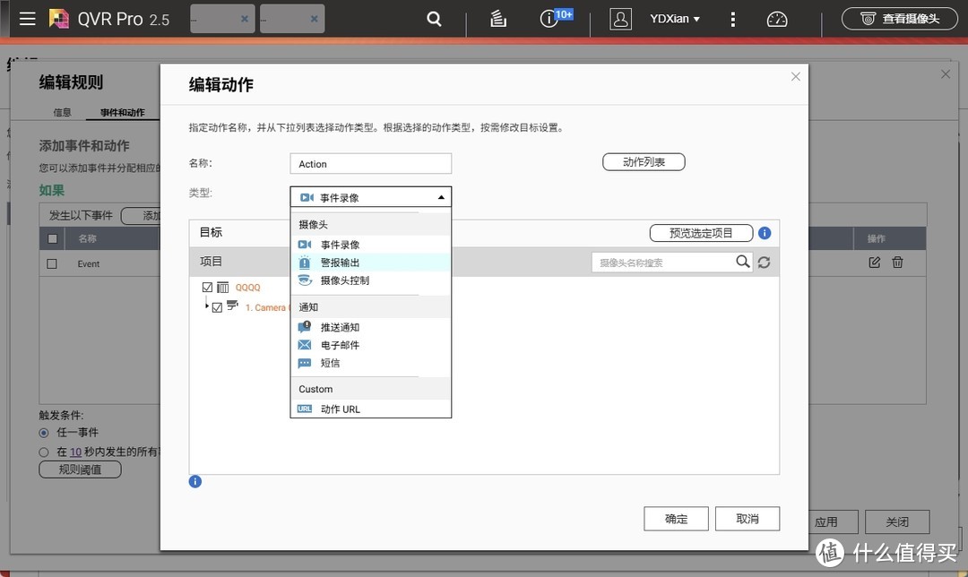The width and height of the screenshot is (968, 577).
Task: Open the global search magnifier icon
Action: (x=434, y=18)
